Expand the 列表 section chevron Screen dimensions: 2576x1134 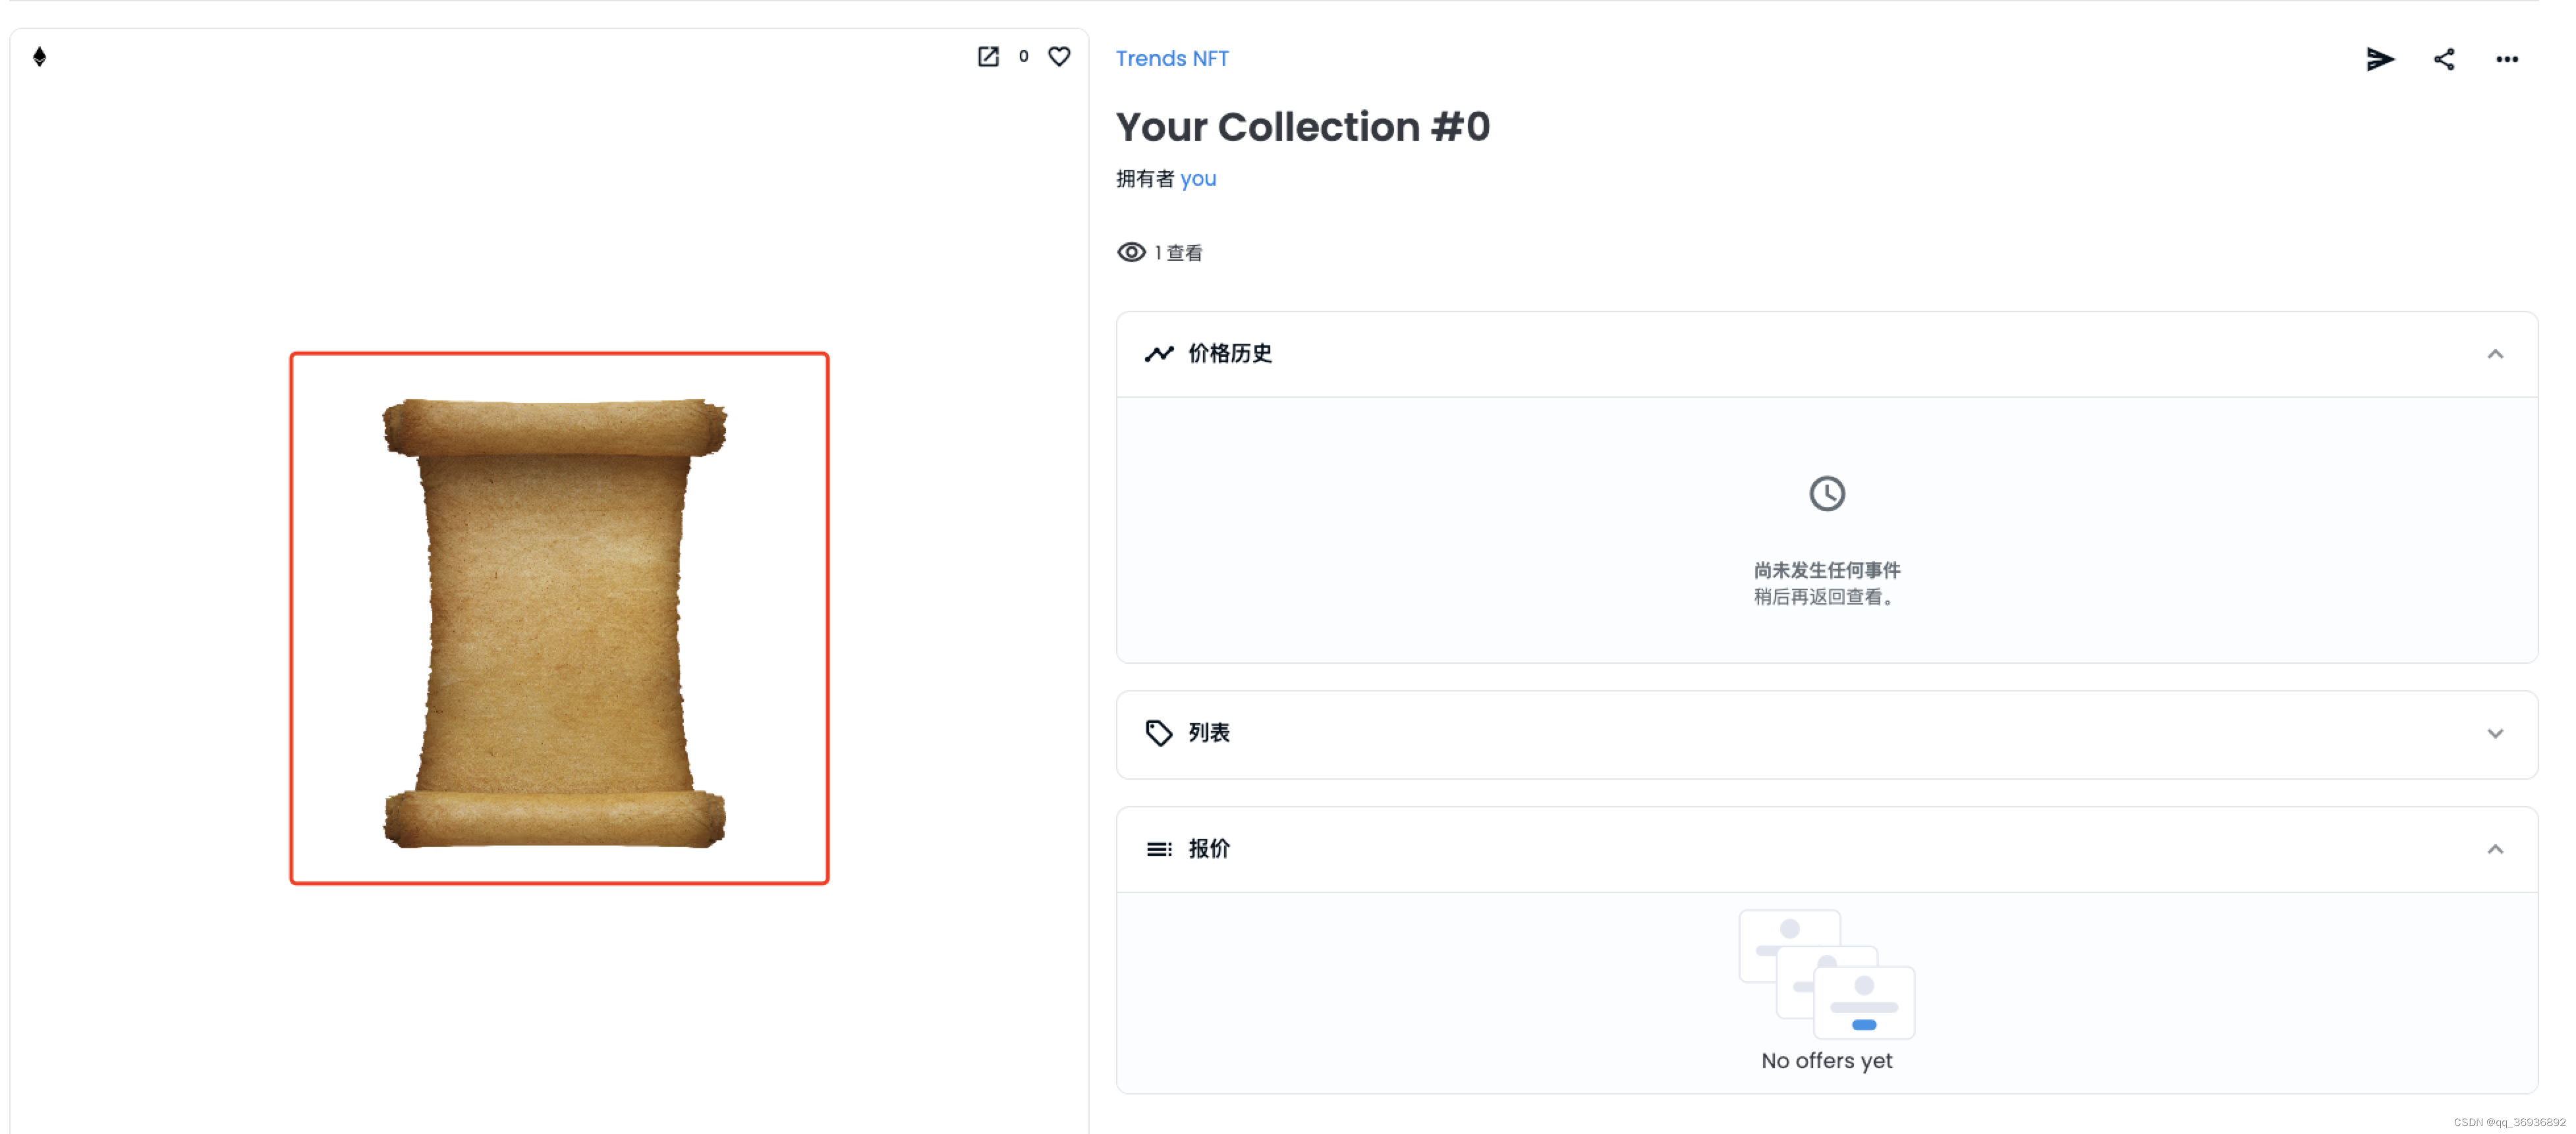point(2494,734)
